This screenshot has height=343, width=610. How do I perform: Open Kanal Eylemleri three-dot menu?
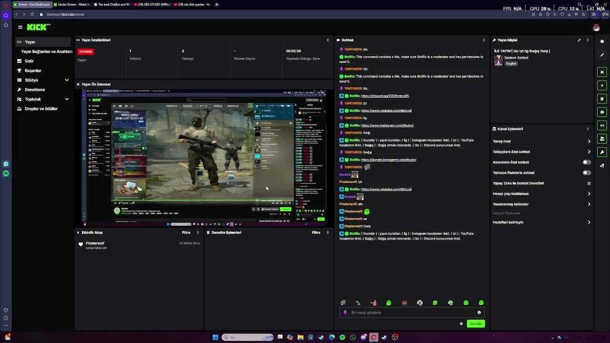588,129
